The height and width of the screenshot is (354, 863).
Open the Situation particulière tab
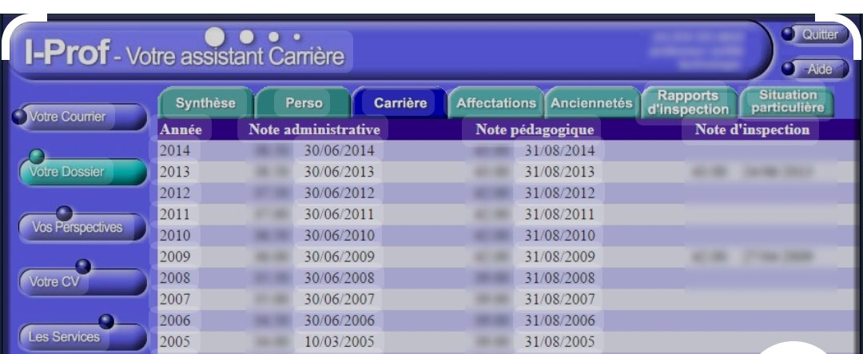[x=788, y=102]
